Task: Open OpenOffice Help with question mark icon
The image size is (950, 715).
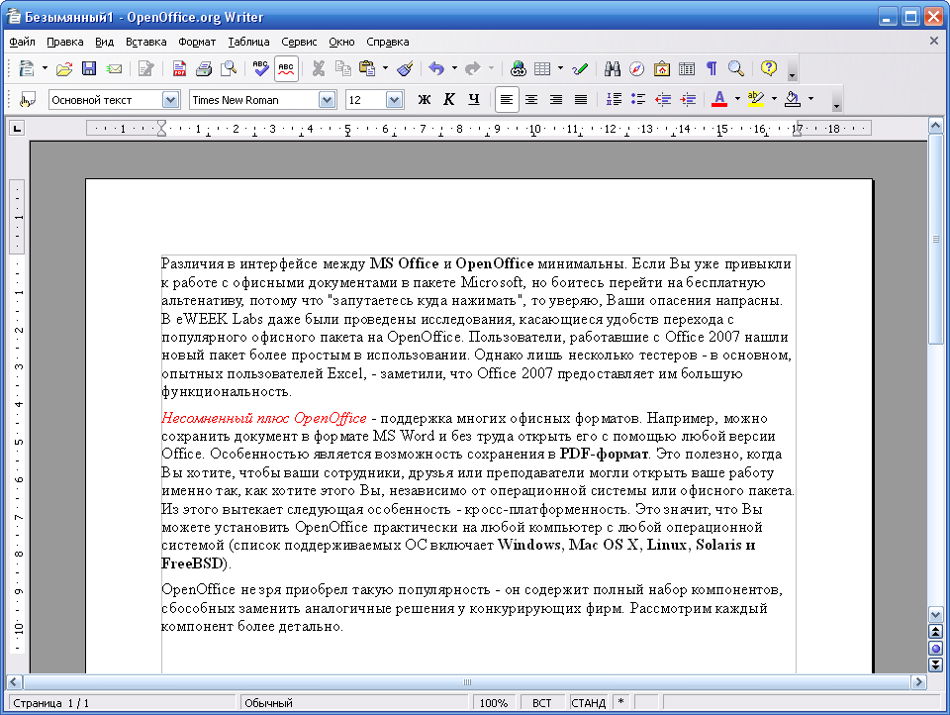Action: pyautogui.click(x=769, y=68)
